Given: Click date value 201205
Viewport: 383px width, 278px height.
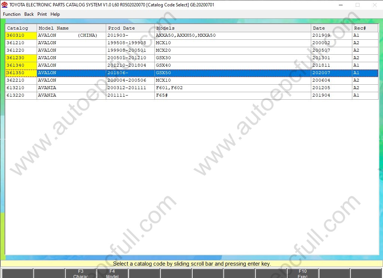Looking at the screenshot, I should click(331, 88).
